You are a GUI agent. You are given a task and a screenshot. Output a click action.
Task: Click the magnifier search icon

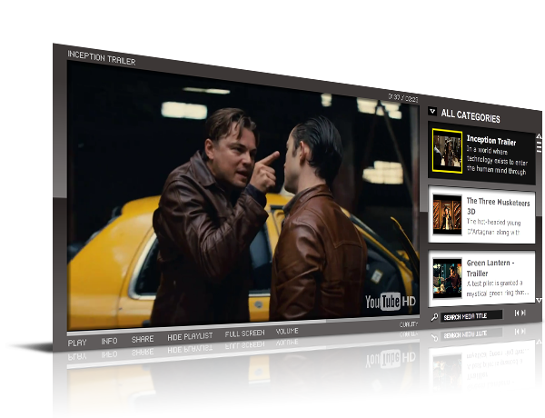click(x=433, y=316)
